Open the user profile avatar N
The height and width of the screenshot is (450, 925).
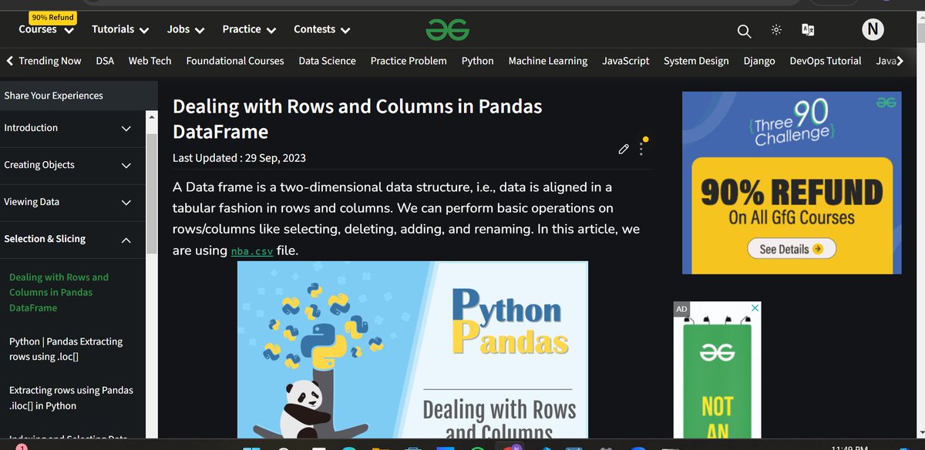coord(873,30)
